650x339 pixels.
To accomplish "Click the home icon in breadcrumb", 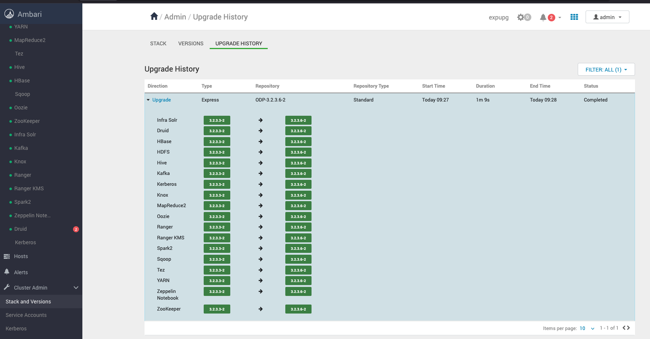I will [x=154, y=16].
